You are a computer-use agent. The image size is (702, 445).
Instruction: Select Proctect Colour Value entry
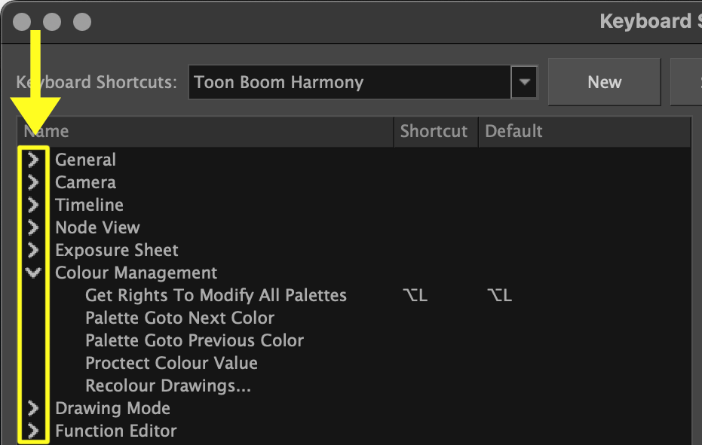171,363
